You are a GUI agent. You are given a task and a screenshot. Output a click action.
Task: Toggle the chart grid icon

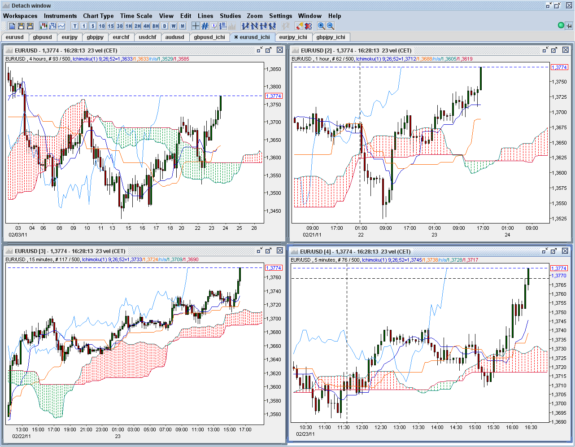205,26
